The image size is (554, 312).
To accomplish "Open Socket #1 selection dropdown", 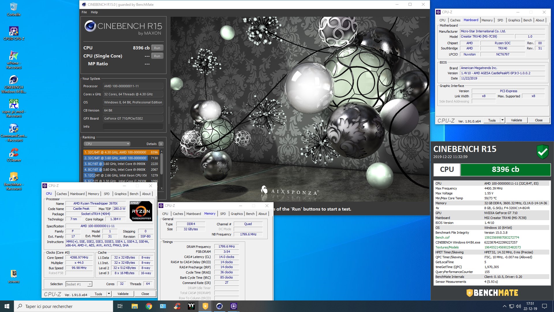I will [x=79, y=284].
